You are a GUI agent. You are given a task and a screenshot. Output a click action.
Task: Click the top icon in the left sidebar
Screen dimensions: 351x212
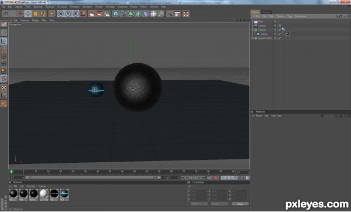tap(4, 24)
